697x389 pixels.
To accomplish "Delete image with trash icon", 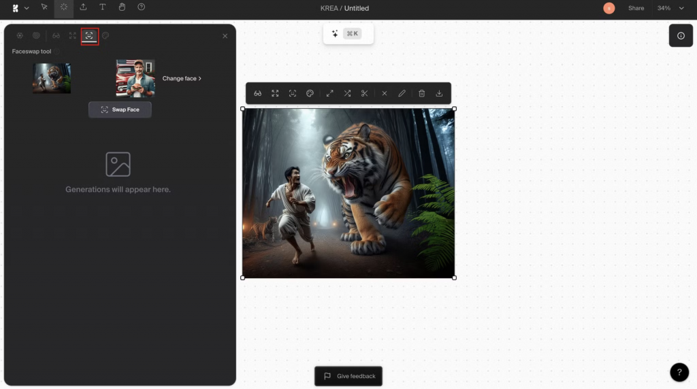I will 422,93.
